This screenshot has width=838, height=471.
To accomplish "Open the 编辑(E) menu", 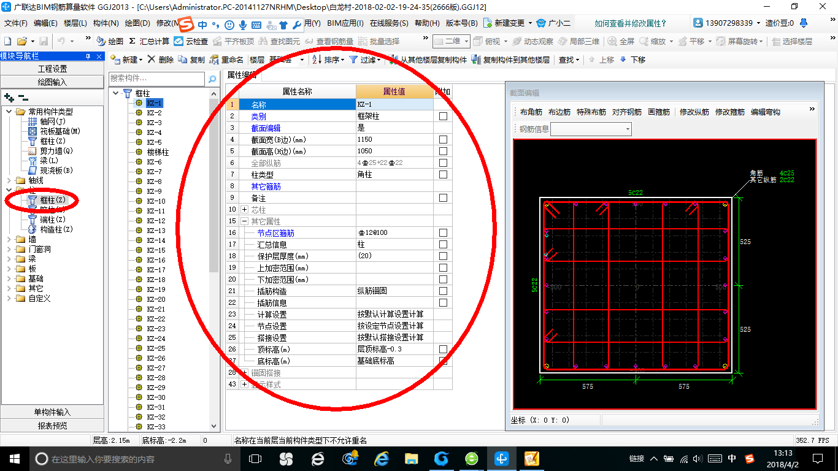I will (x=45, y=23).
